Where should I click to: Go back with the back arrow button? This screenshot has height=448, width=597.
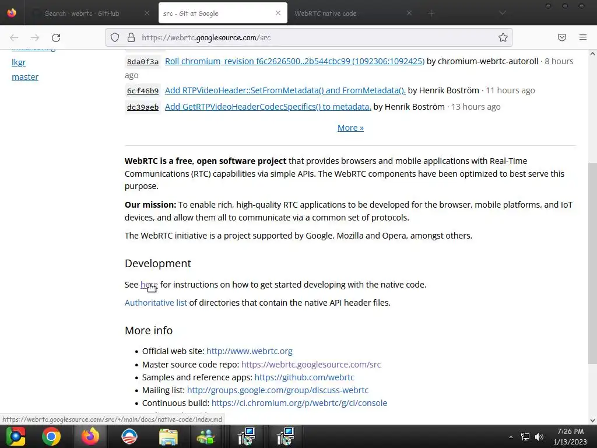14,37
